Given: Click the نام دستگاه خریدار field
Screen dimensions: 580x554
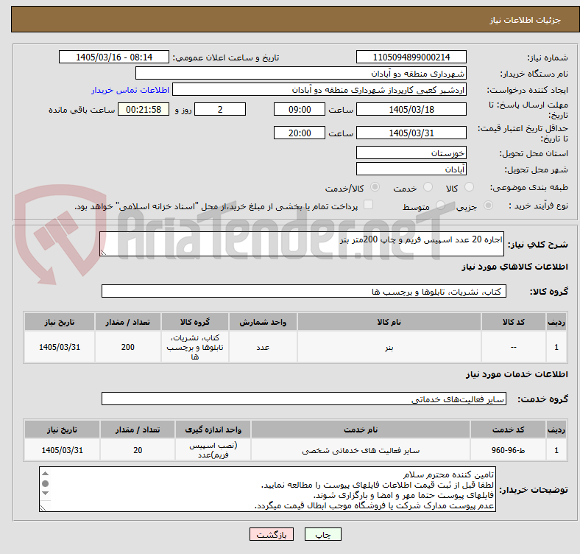Looking at the screenshot, I should [301, 74].
